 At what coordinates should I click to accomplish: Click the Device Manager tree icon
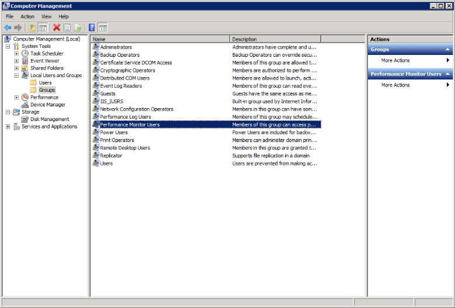(25, 105)
